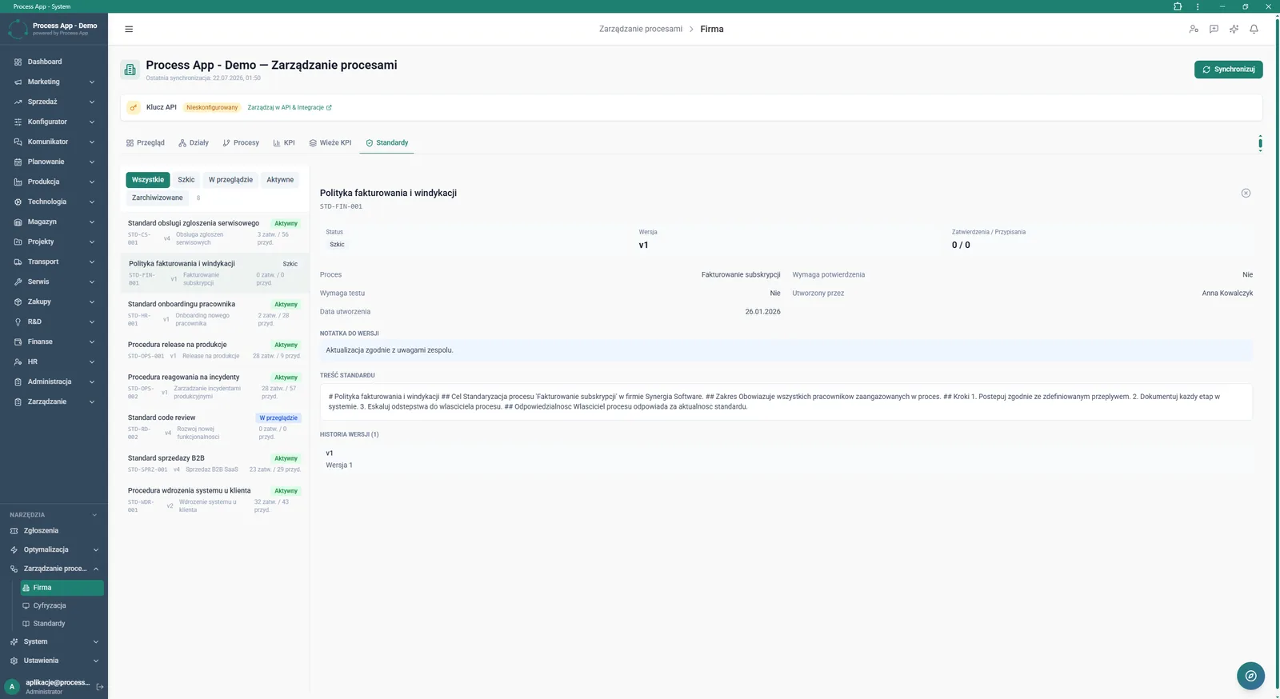This screenshot has width=1280, height=699.
Task: Expand the Sprzedaż menu chevron
Action: click(92, 102)
